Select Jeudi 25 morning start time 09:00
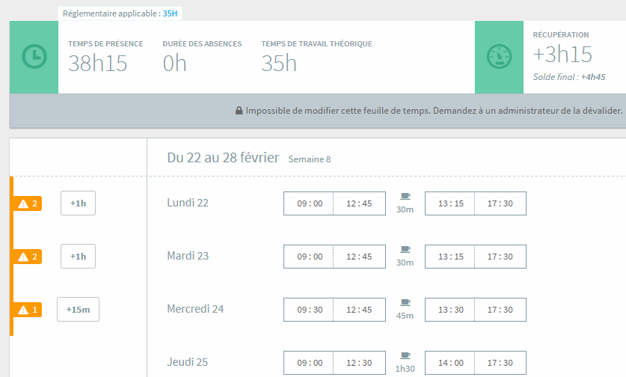Screen dimensions: 626x377 (x=309, y=363)
